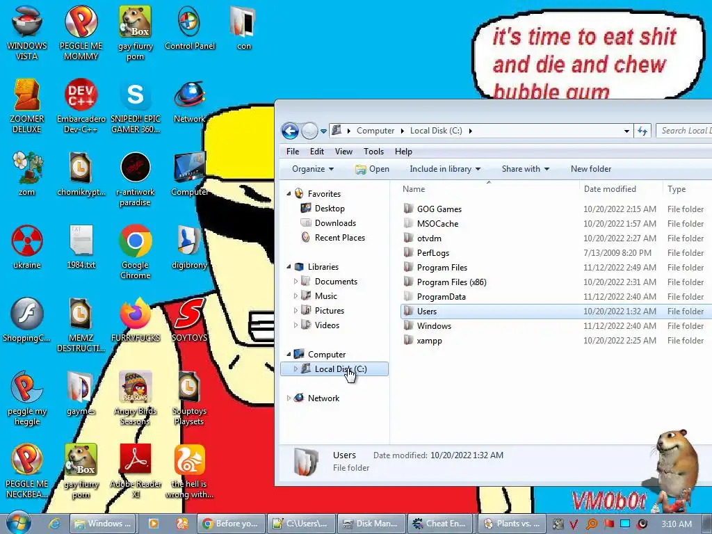
Task: Expand the Network tree node
Action: click(289, 398)
